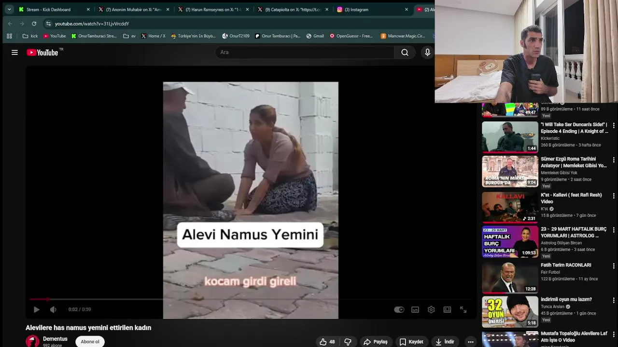Reload the page

(x=34, y=24)
